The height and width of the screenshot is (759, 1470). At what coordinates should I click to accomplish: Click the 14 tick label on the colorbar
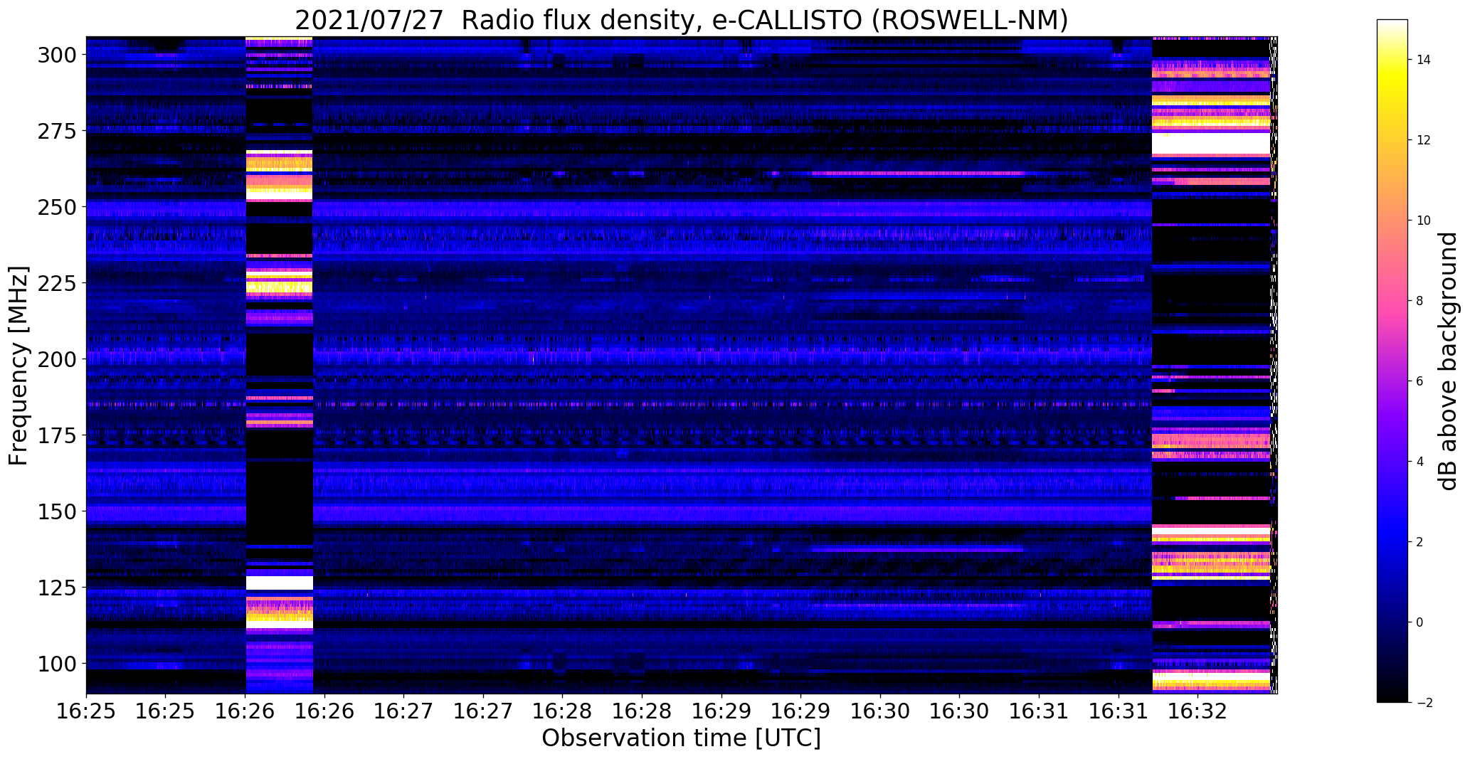(1424, 60)
